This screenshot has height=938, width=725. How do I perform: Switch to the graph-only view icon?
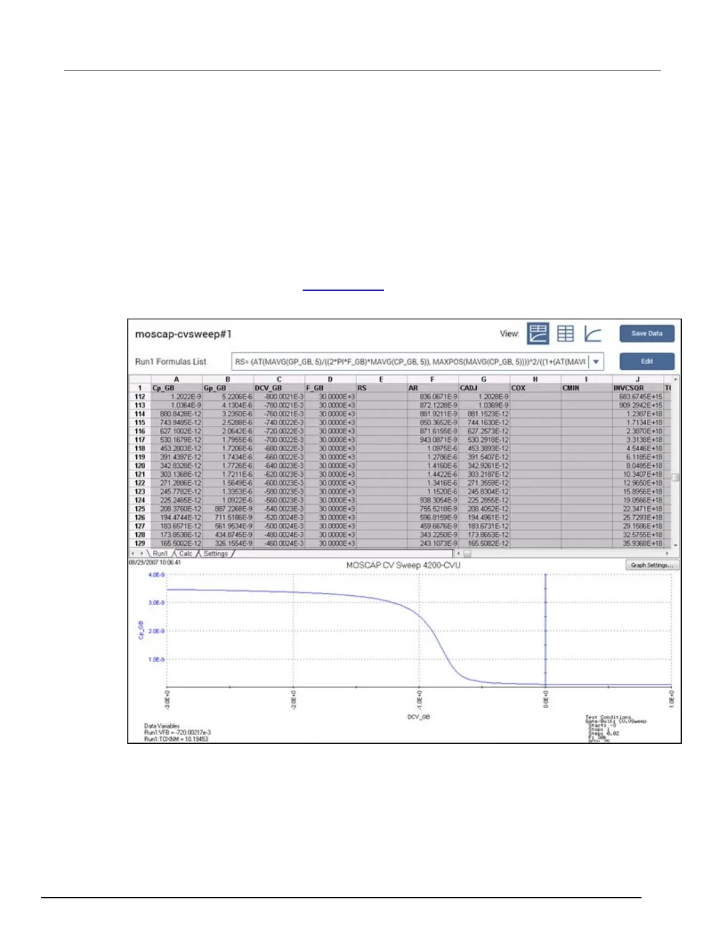pyautogui.click(x=593, y=333)
